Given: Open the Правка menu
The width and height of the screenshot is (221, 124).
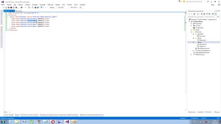Looking at the screenshot, I should (x=9, y=4).
